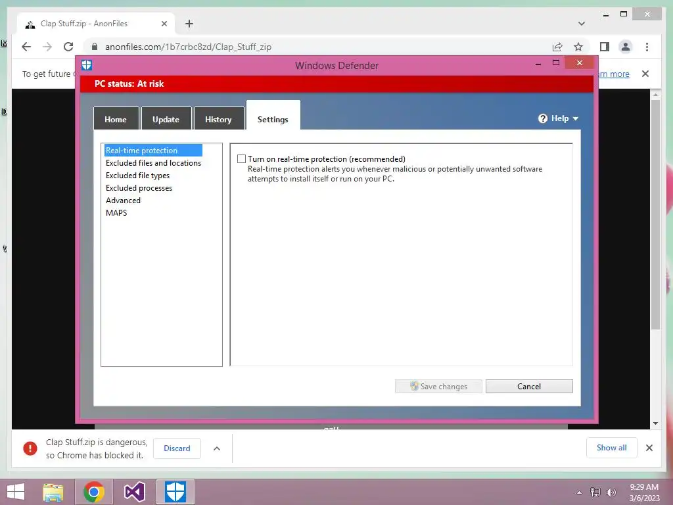Show all downloads
Screen dimensions: 673x505
pyautogui.click(x=612, y=447)
